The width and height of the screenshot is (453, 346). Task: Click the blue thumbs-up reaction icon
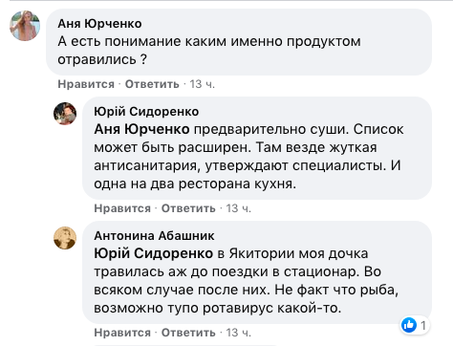tap(409, 325)
